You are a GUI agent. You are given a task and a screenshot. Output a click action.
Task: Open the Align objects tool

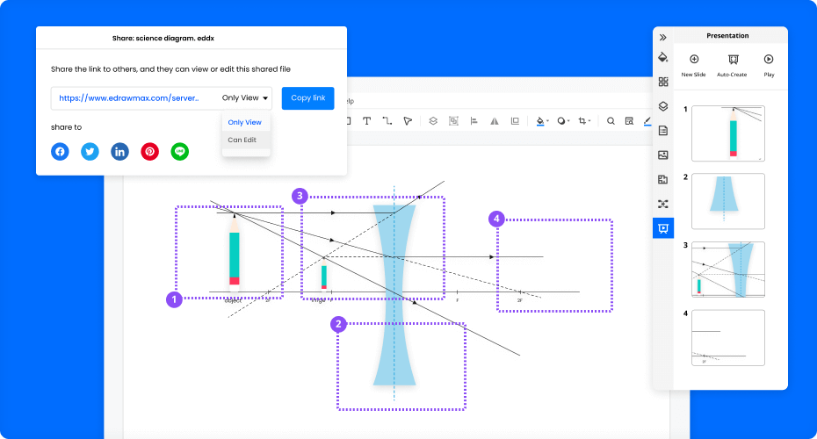click(x=474, y=121)
